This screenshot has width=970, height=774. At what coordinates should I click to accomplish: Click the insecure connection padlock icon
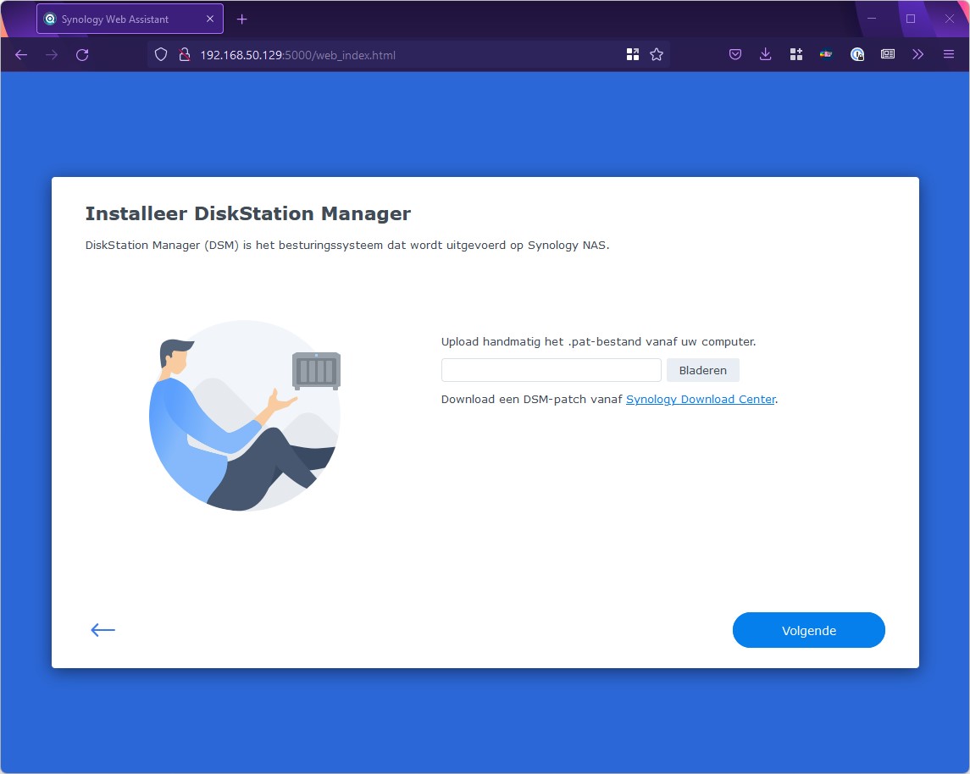[185, 55]
